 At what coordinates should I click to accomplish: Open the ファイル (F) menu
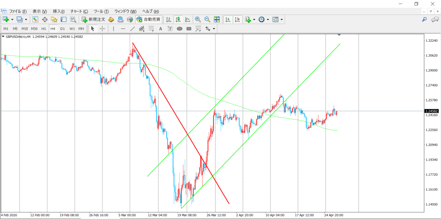click(x=18, y=11)
